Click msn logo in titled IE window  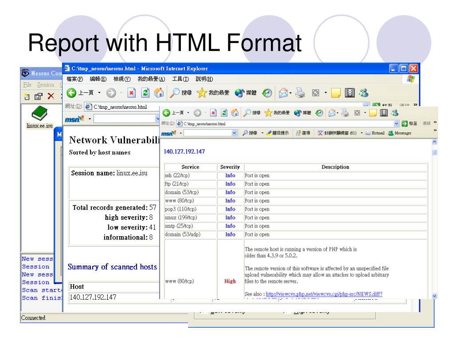coord(74,119)
